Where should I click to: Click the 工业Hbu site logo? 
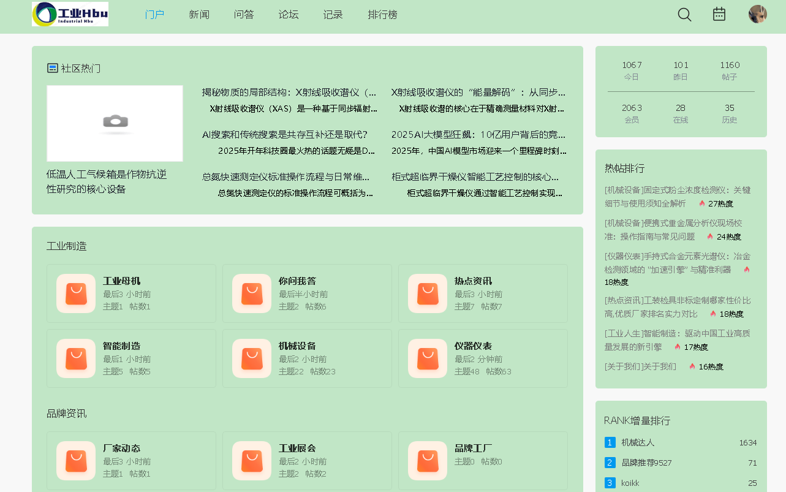click(x=70, y=14)
